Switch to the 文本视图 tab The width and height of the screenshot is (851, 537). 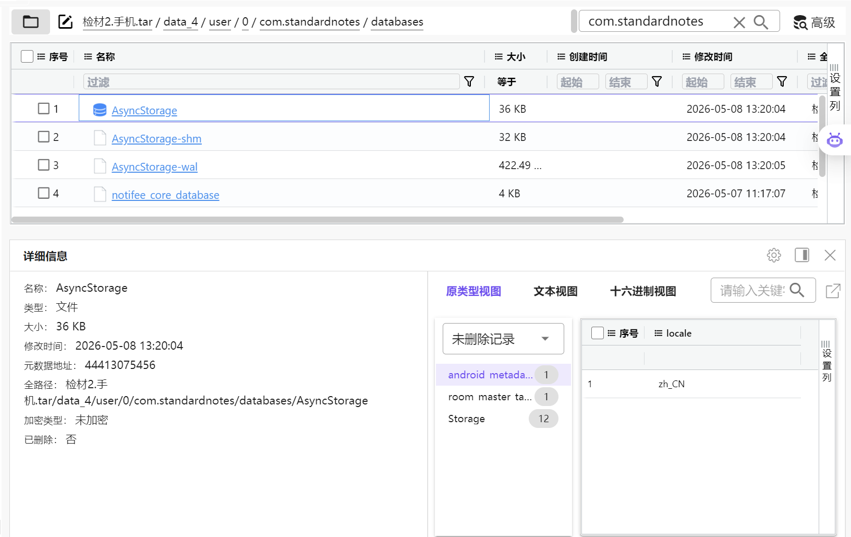pyautogui.click(x=555, y=291)
